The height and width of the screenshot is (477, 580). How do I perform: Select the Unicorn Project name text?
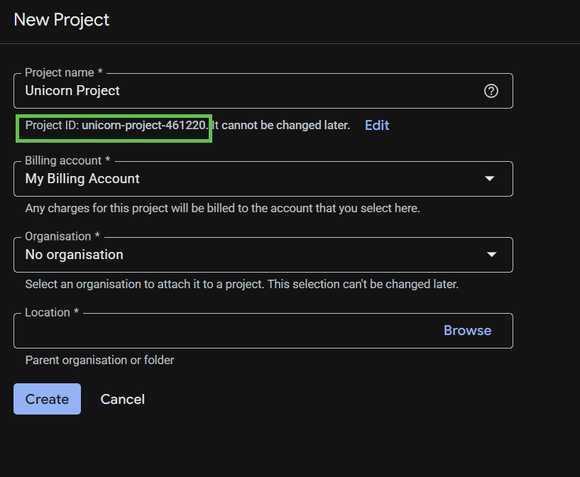point(72,91)
